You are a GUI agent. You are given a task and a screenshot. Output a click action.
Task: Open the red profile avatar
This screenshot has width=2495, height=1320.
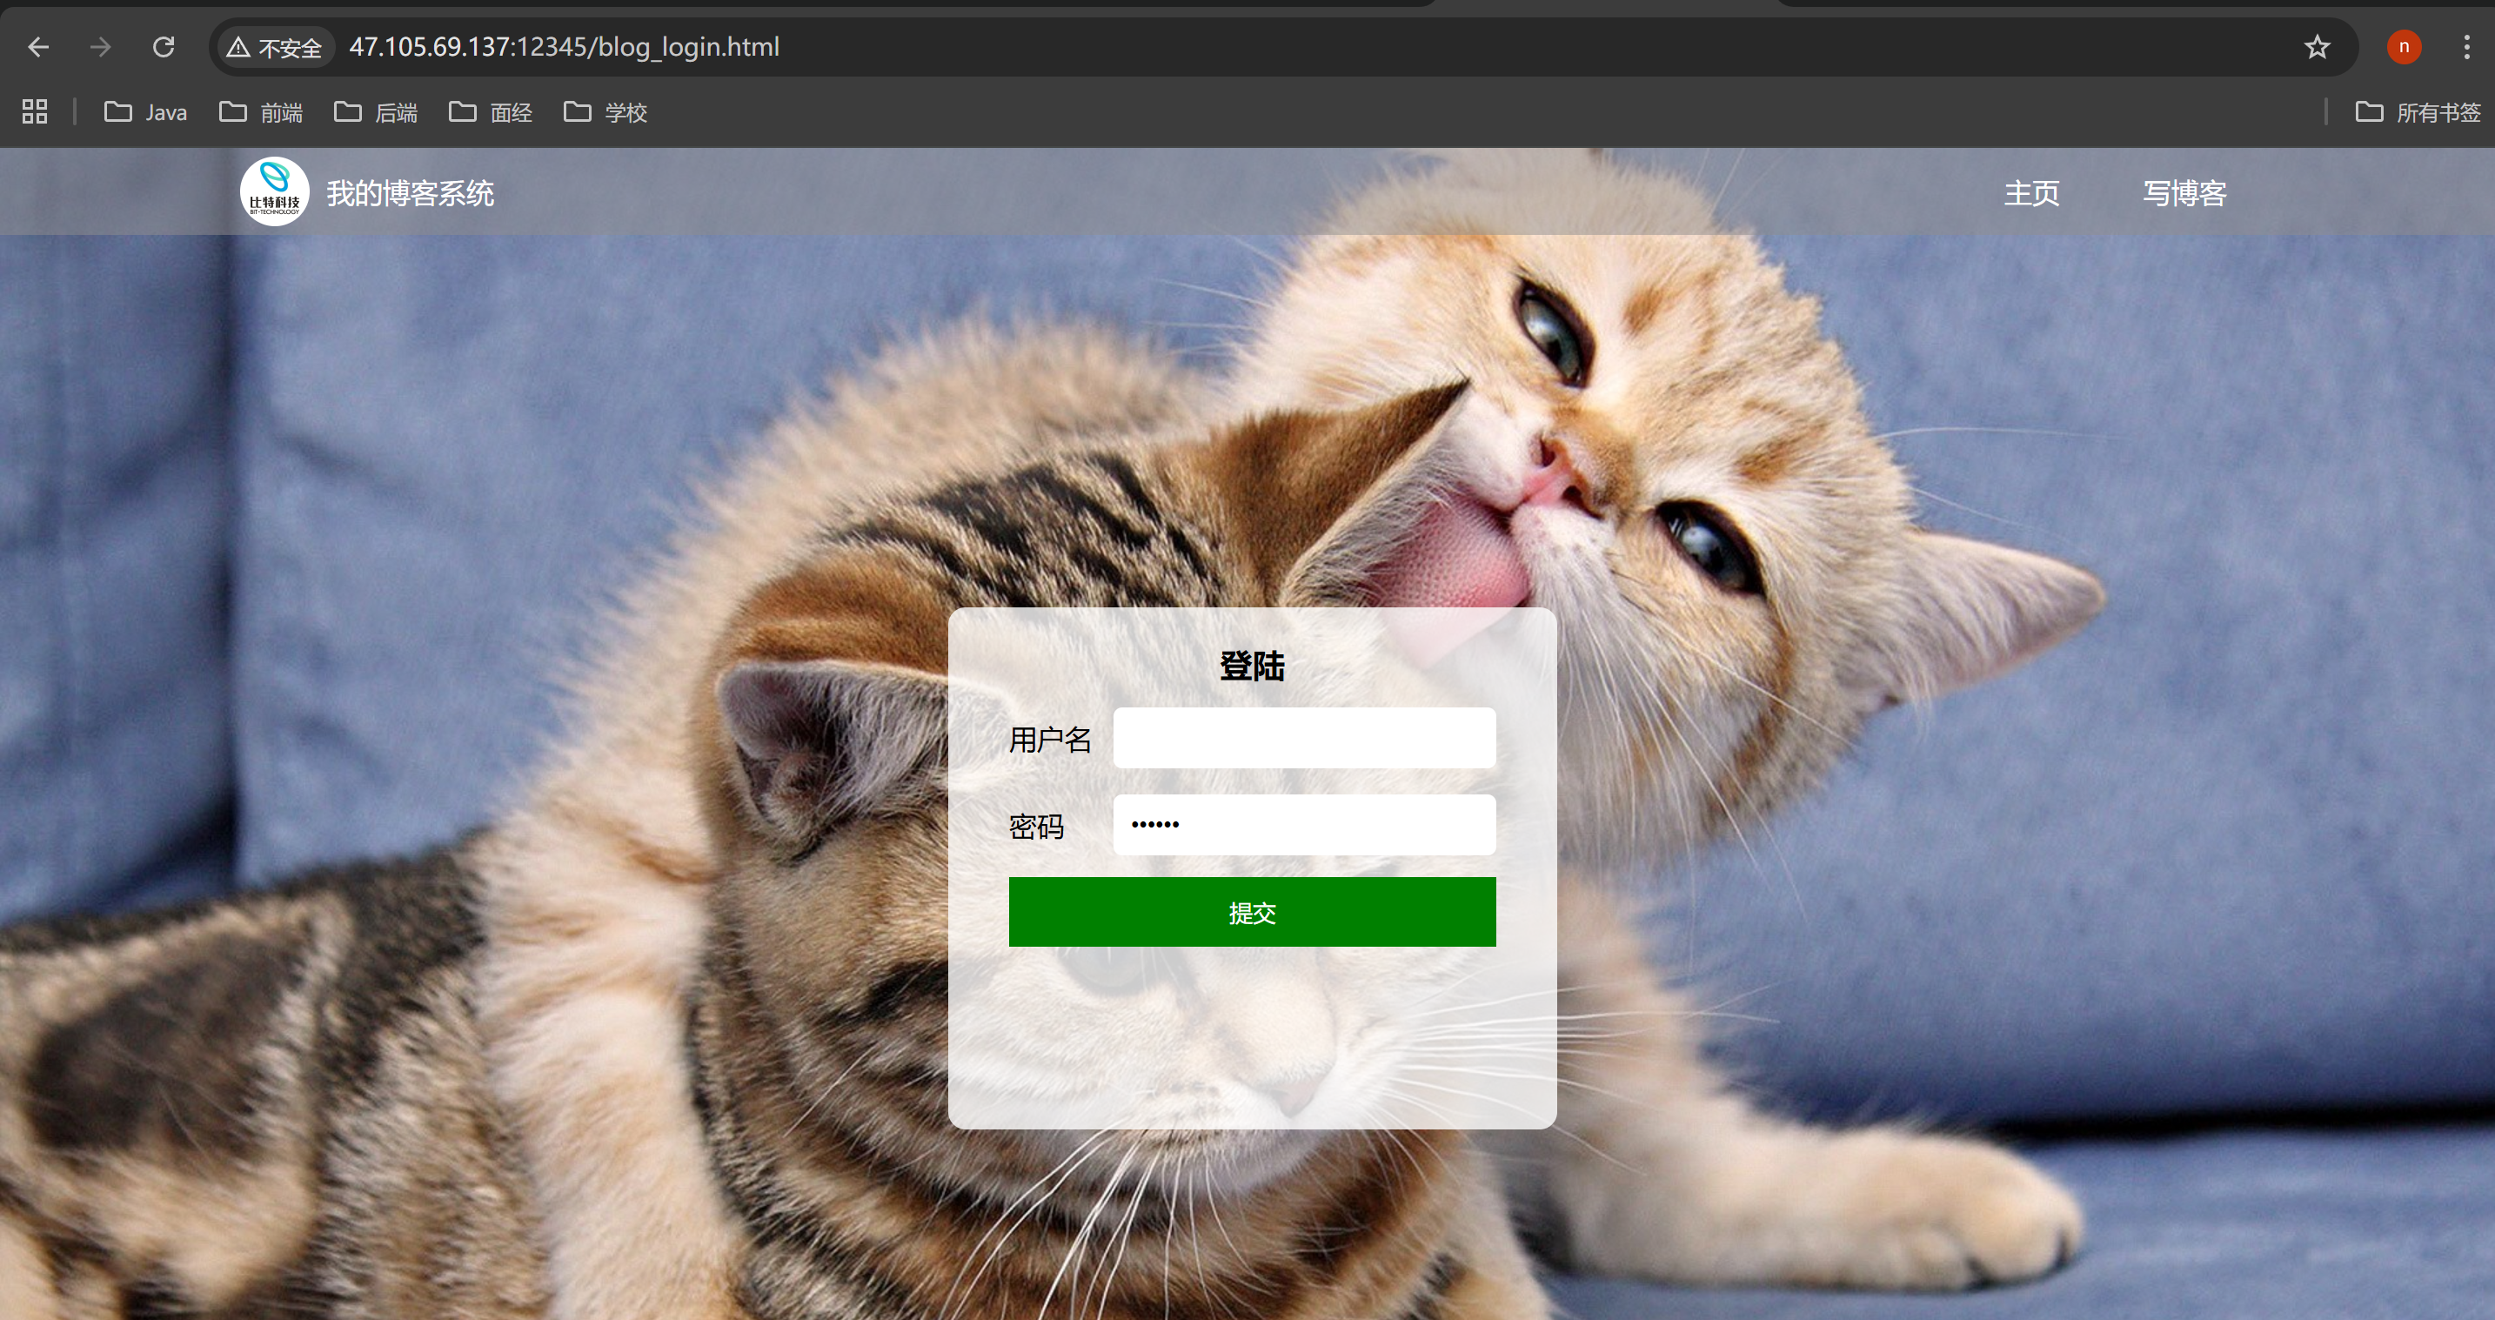point(2404,46)
